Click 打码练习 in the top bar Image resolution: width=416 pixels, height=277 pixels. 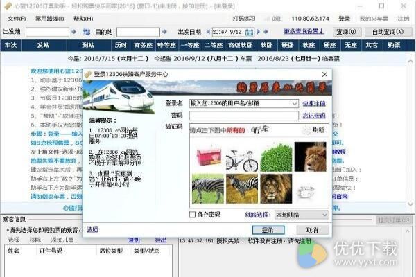(244, 19)
